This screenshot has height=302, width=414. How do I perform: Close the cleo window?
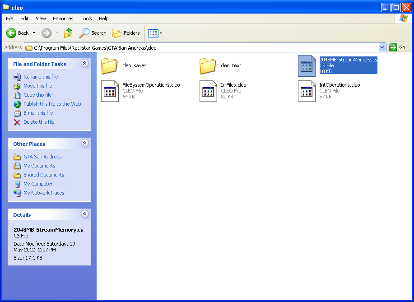[x=407, y=7]
